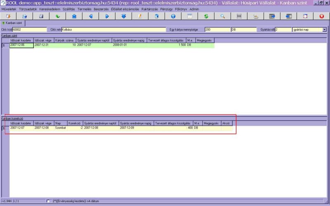Jump to last record with double-down arrow
The height and width of the screenshot is (206, 330).
124,16
